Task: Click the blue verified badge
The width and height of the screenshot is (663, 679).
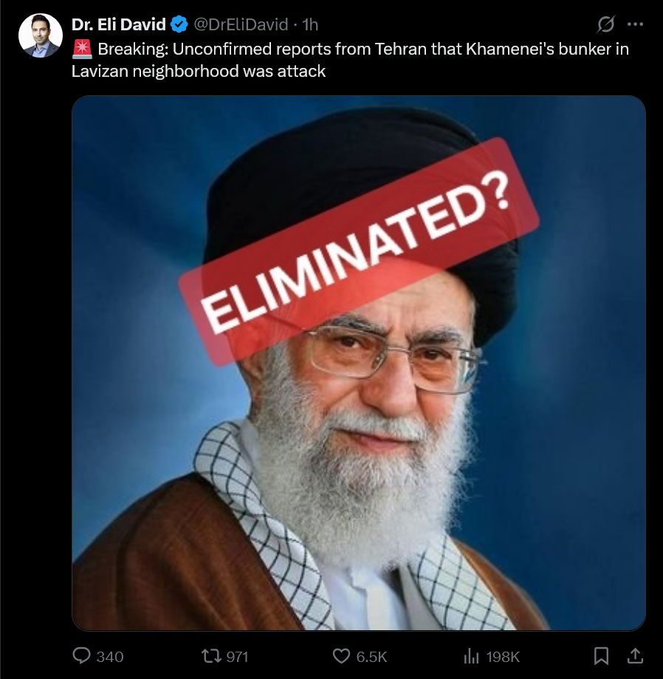Action: point(179,24)
